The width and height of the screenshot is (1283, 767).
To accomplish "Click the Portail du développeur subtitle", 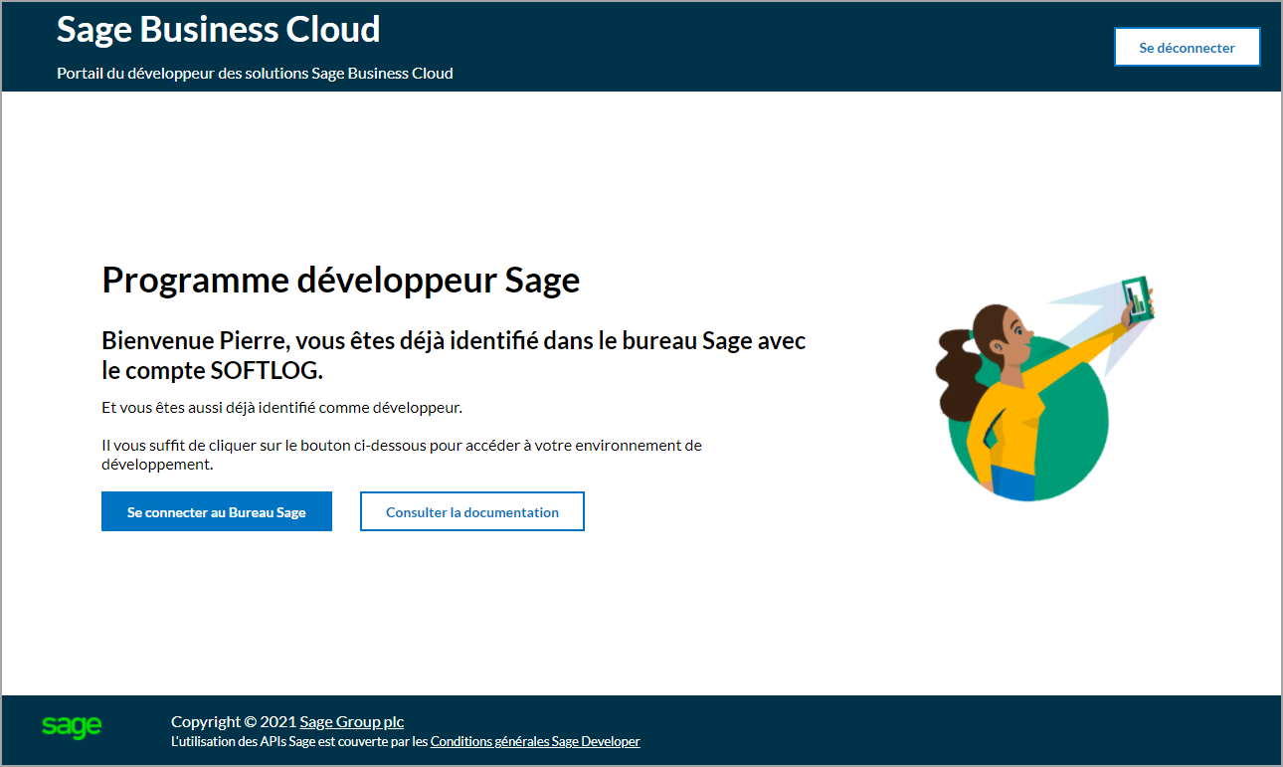I will [256, 74].
